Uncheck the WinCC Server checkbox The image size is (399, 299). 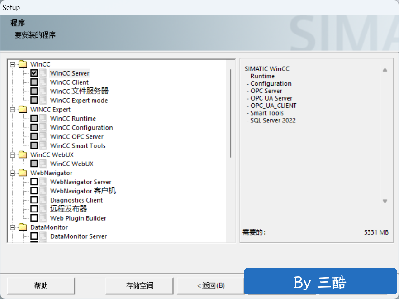click(34, 73)
